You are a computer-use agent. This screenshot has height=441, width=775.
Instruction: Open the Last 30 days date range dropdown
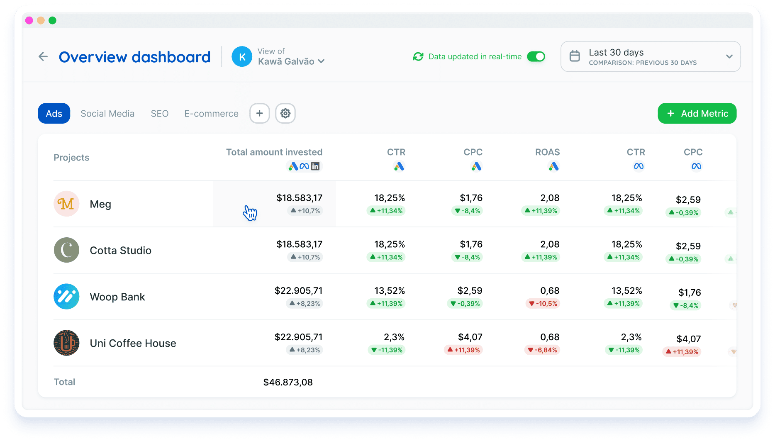[x=651, y=56]
